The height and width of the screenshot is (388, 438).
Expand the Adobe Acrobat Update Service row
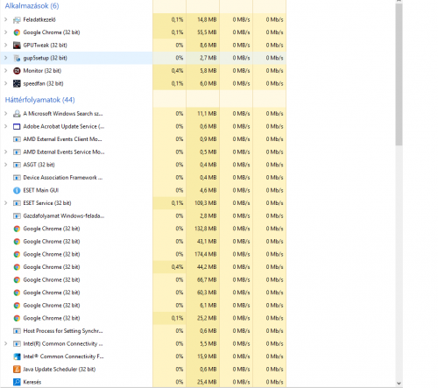coord(6,126)
